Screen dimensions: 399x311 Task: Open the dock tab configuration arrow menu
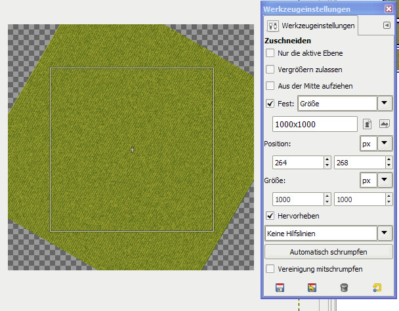click(x=387, y=25)
